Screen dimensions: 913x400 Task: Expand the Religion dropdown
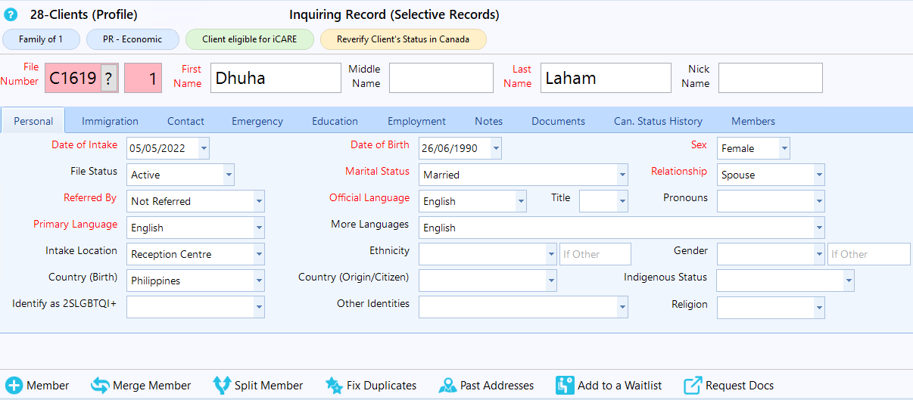click(819, 307)
